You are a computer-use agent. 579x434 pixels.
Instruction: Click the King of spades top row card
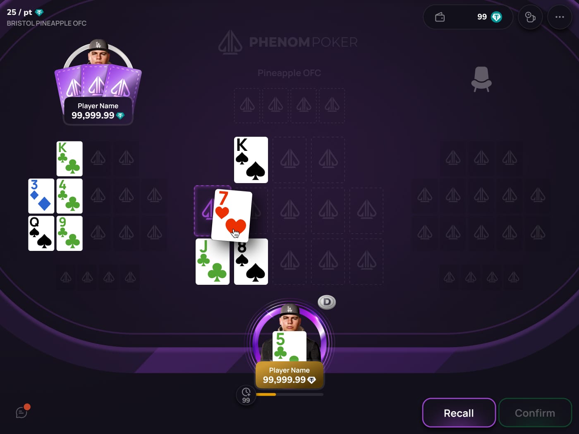pyautogui.click(x=251, y=160)
